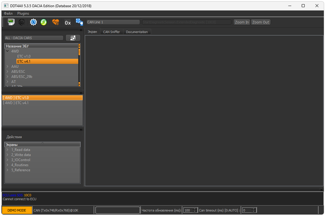Viewport: 325px width, 216px height.
Task: Click the toolbar drag handle
Action: click(3, 22)
